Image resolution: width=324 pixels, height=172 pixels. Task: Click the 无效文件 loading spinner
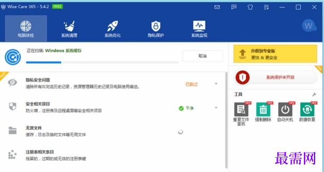180,132
